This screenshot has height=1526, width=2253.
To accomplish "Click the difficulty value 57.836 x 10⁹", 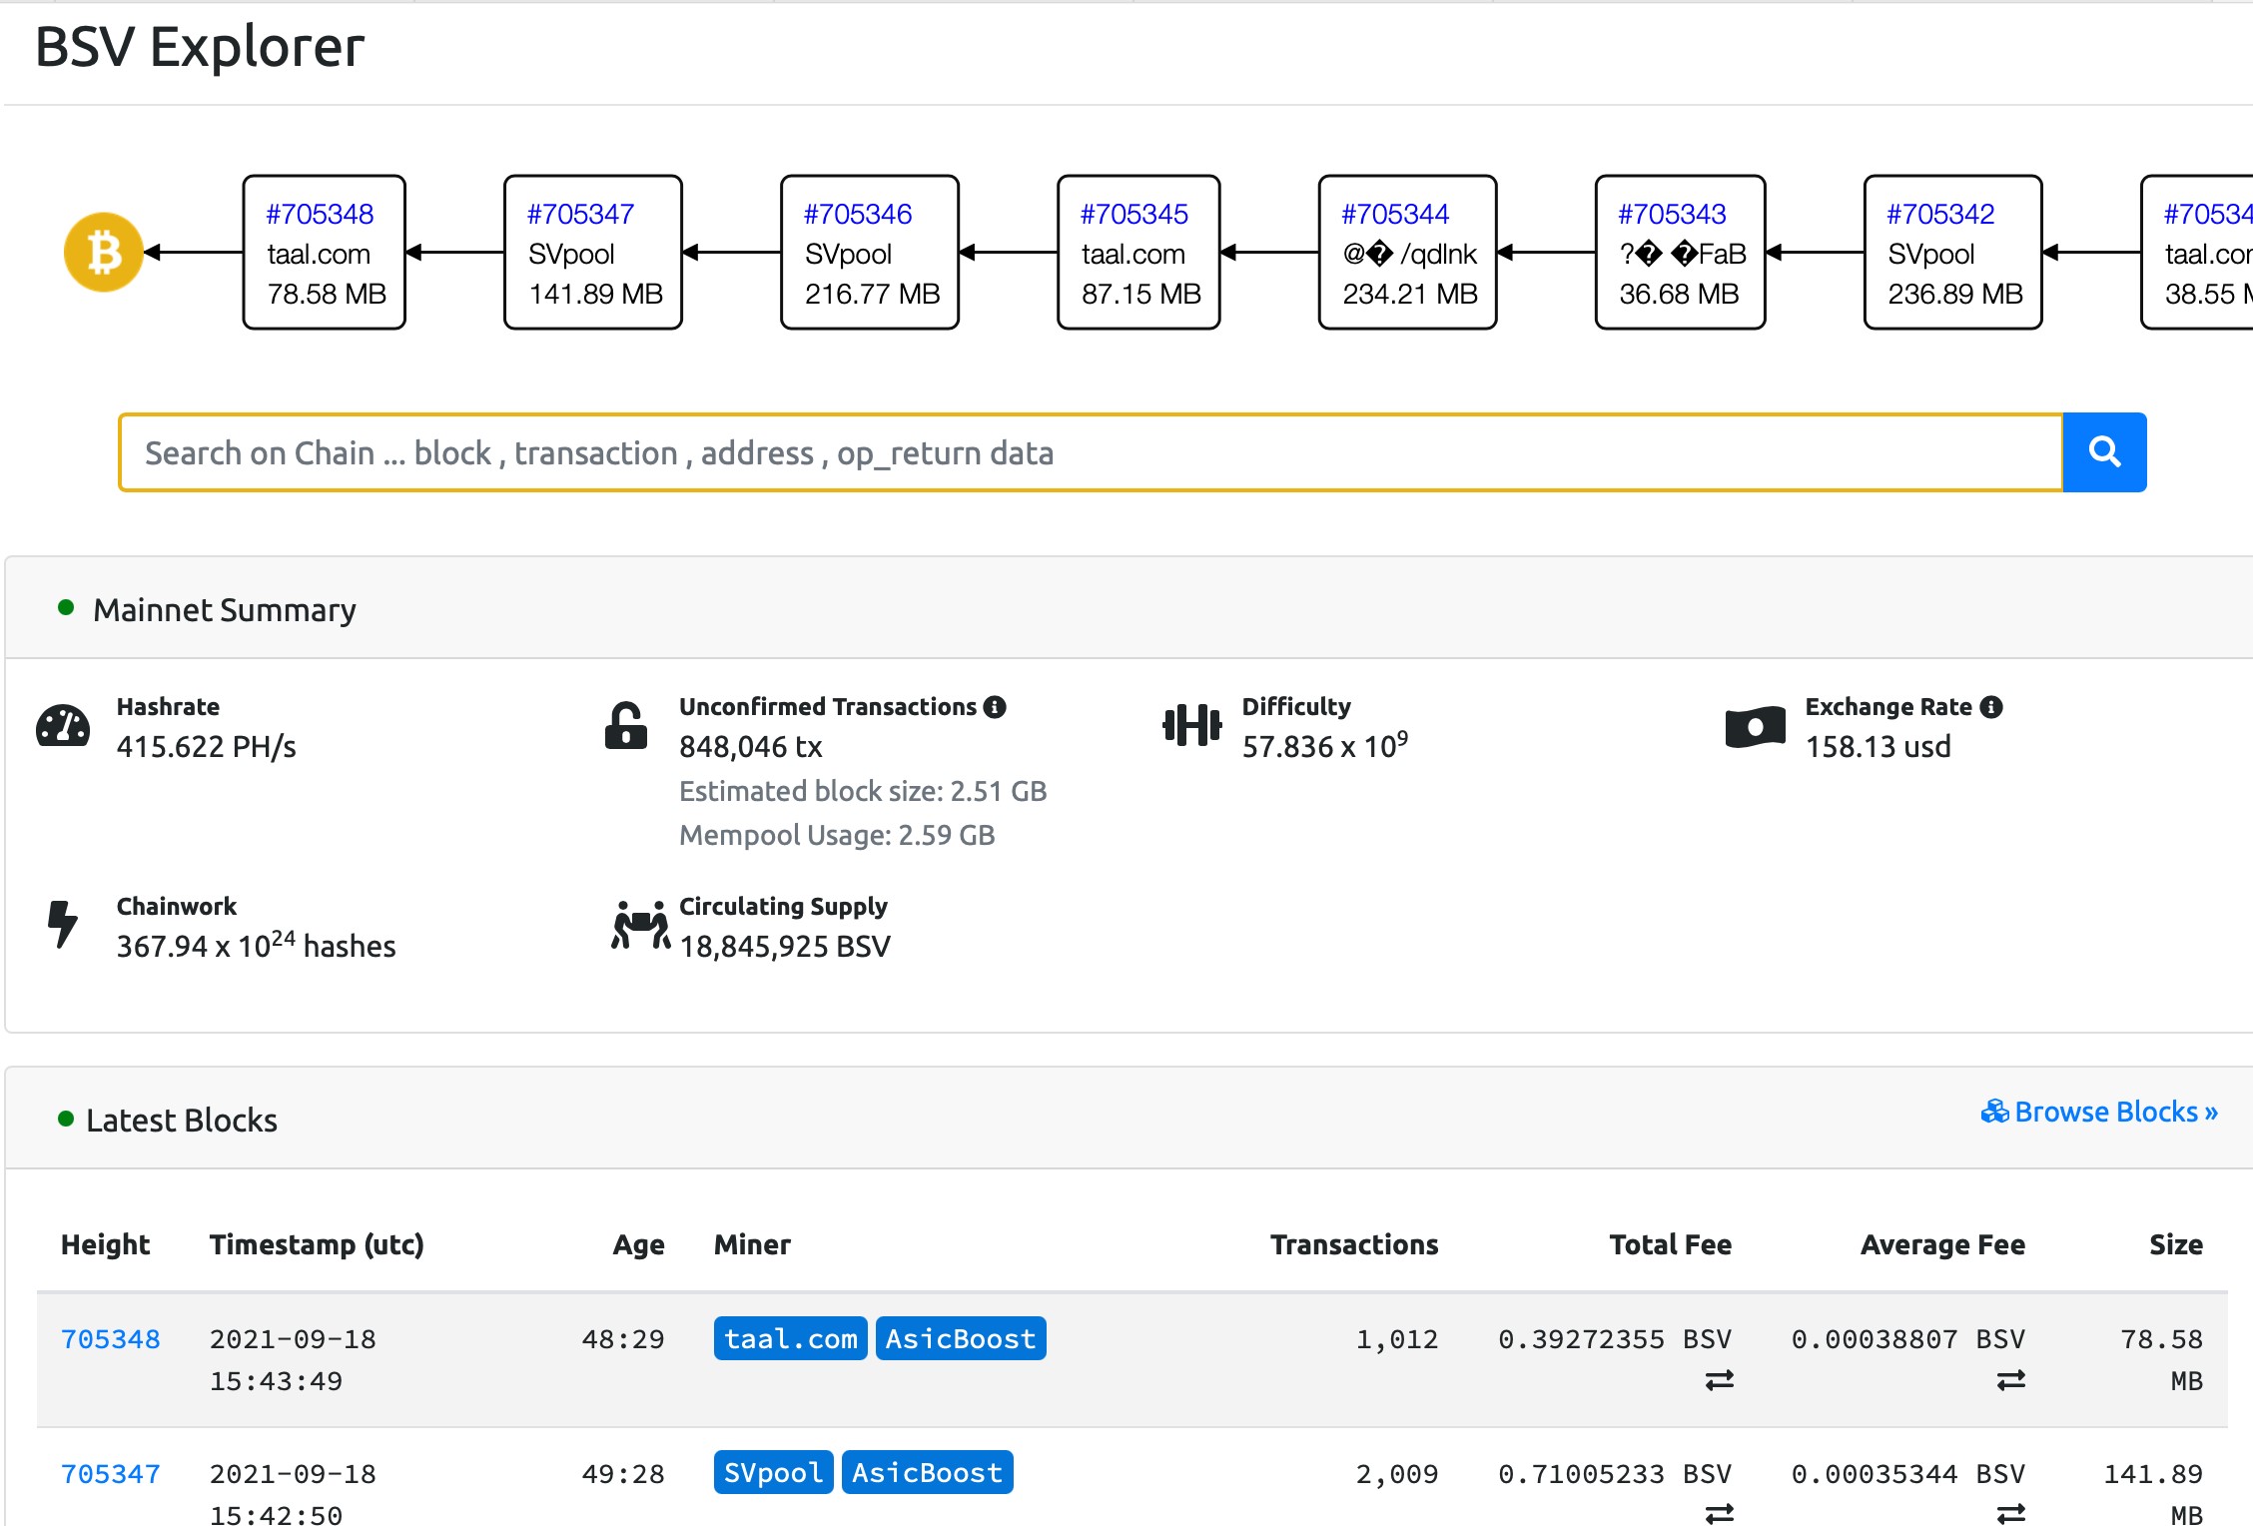I will coord(1324,745).
